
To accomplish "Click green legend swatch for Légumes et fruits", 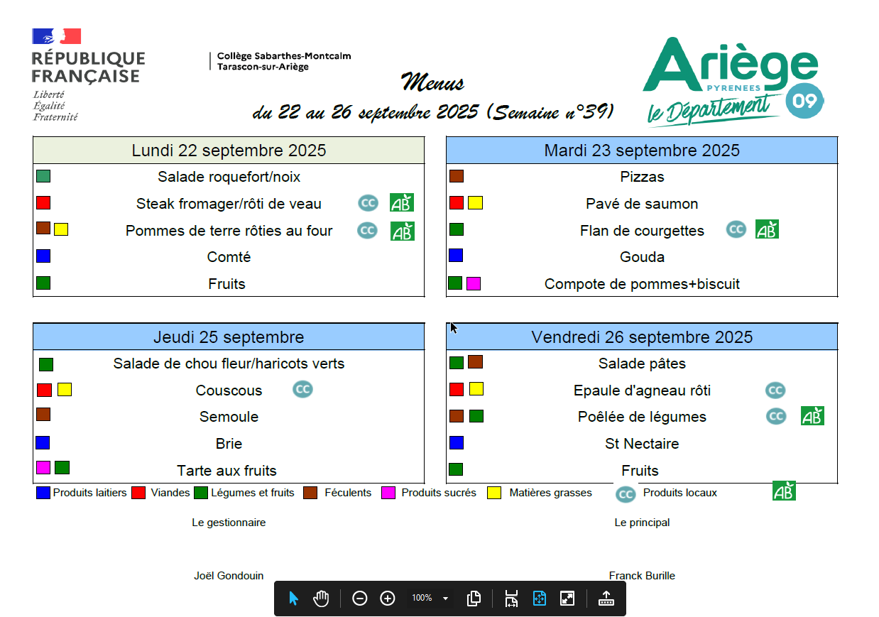I will tap(201, 493).
